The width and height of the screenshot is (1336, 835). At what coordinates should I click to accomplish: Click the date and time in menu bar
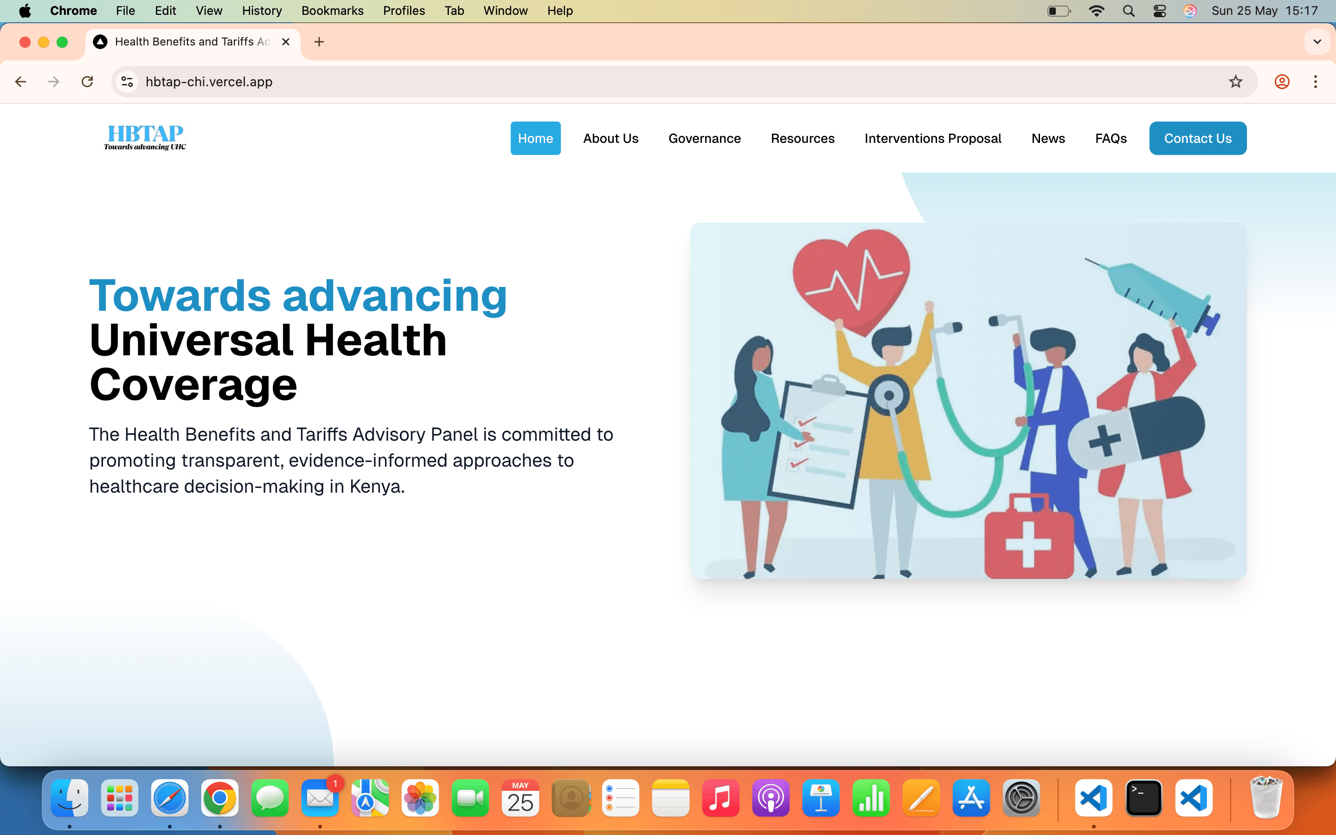click(x=1264, y=11)
